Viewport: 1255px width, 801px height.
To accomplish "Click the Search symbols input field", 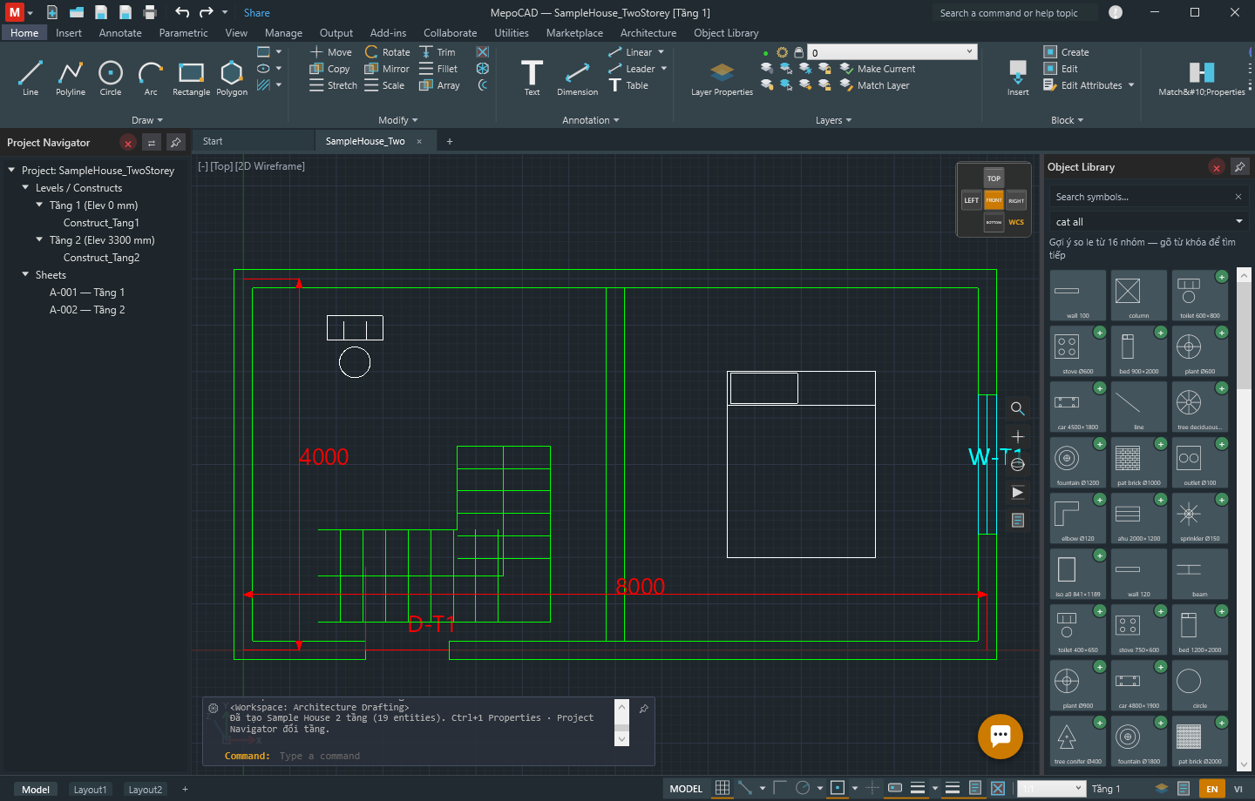I will point(1142,197).
